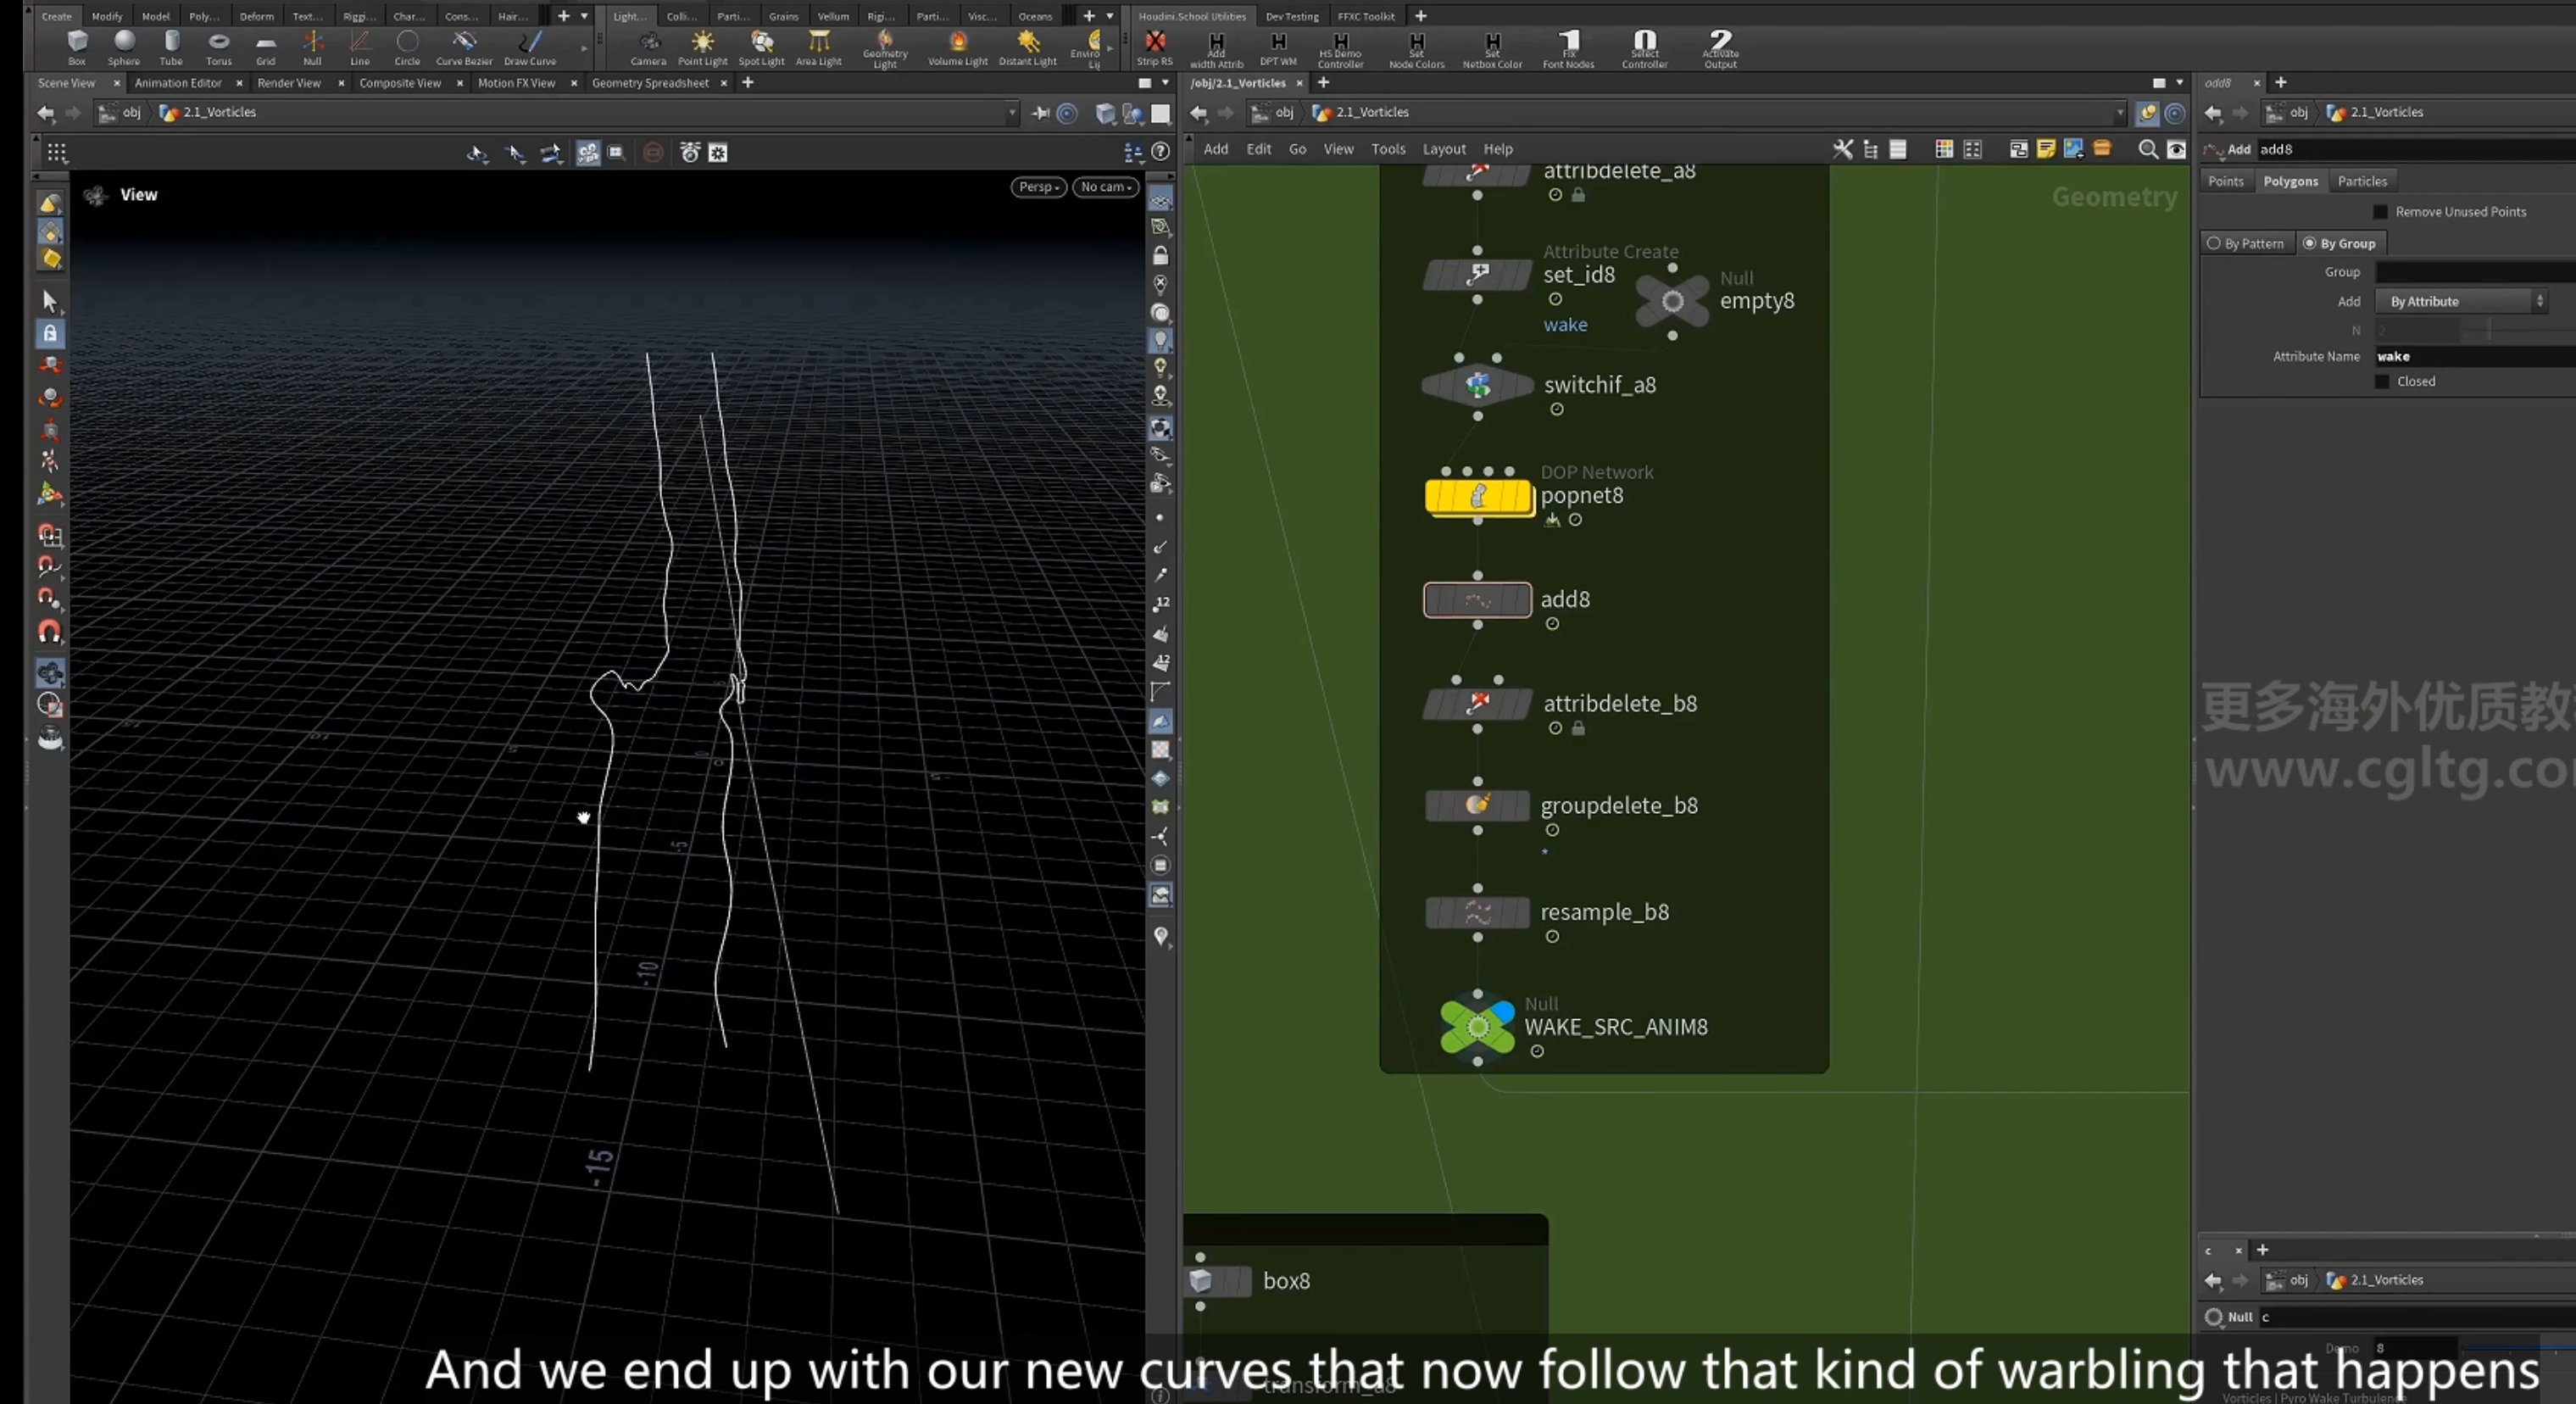Open the Layout menu in network editor
The image size is (2576, 1404).
[x=1444, y=149]
